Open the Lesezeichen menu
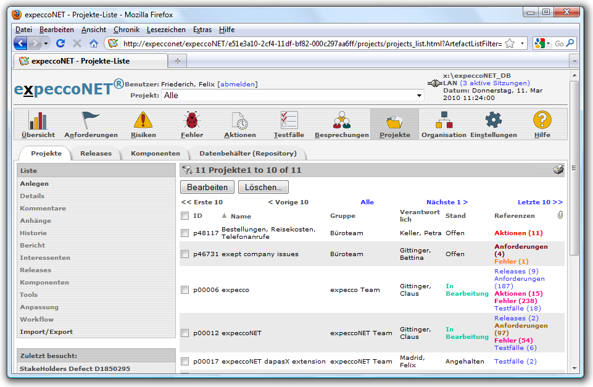Screen dimensions: 593x387 click(x=166, y=30)
